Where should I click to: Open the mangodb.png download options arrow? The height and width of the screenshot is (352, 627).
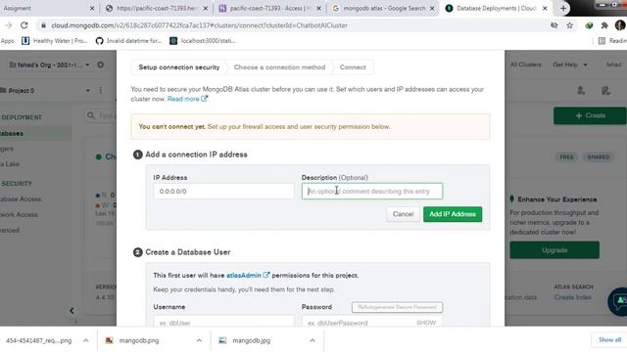(x=199, y=340)
